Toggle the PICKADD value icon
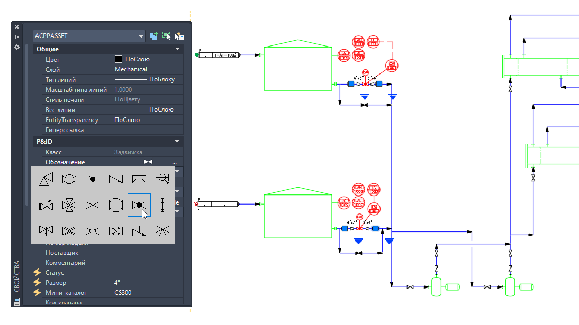This screenshot has height=325, width=579. point(153,36)
